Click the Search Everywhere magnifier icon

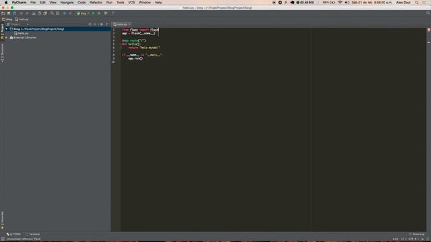(x=428, y=13)
